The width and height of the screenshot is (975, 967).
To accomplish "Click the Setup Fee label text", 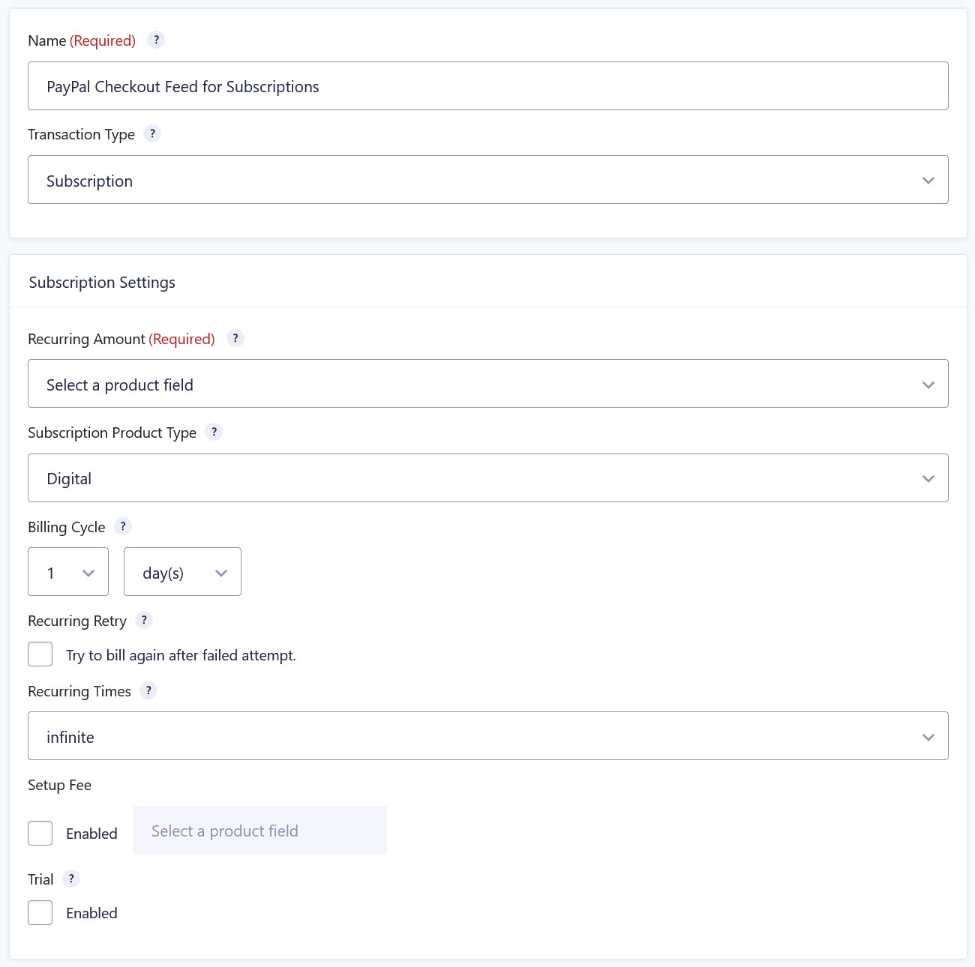I will pos(59,785).
